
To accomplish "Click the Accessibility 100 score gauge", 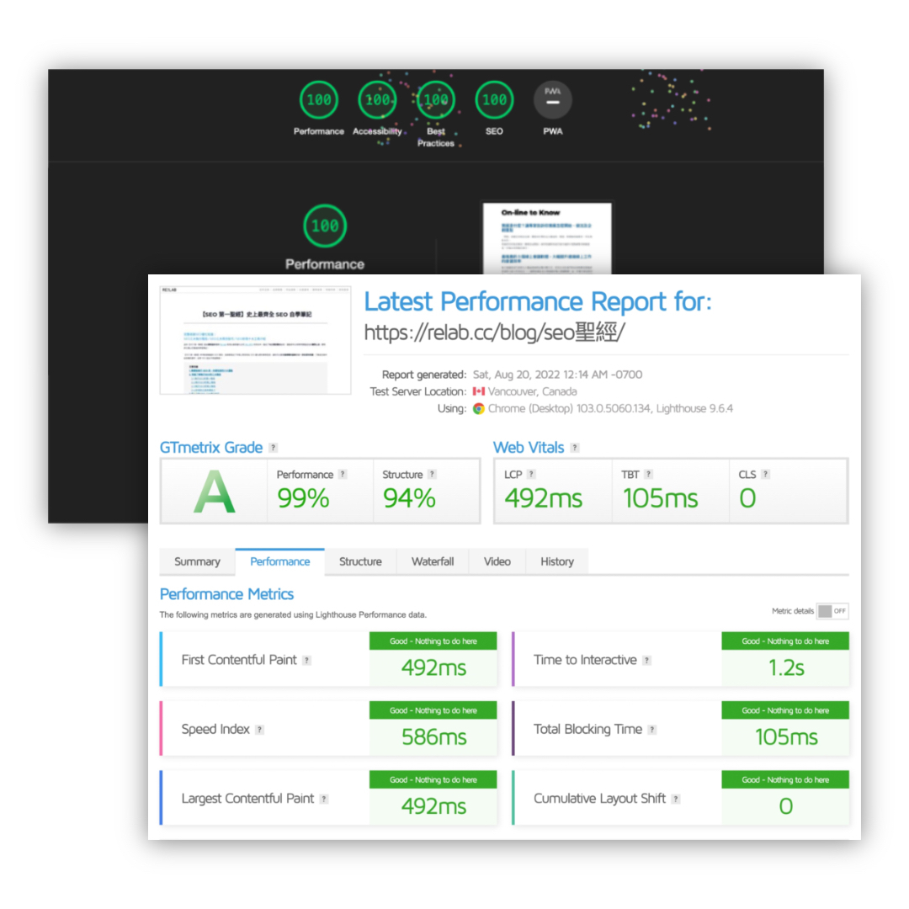I will tap(377, 99).
